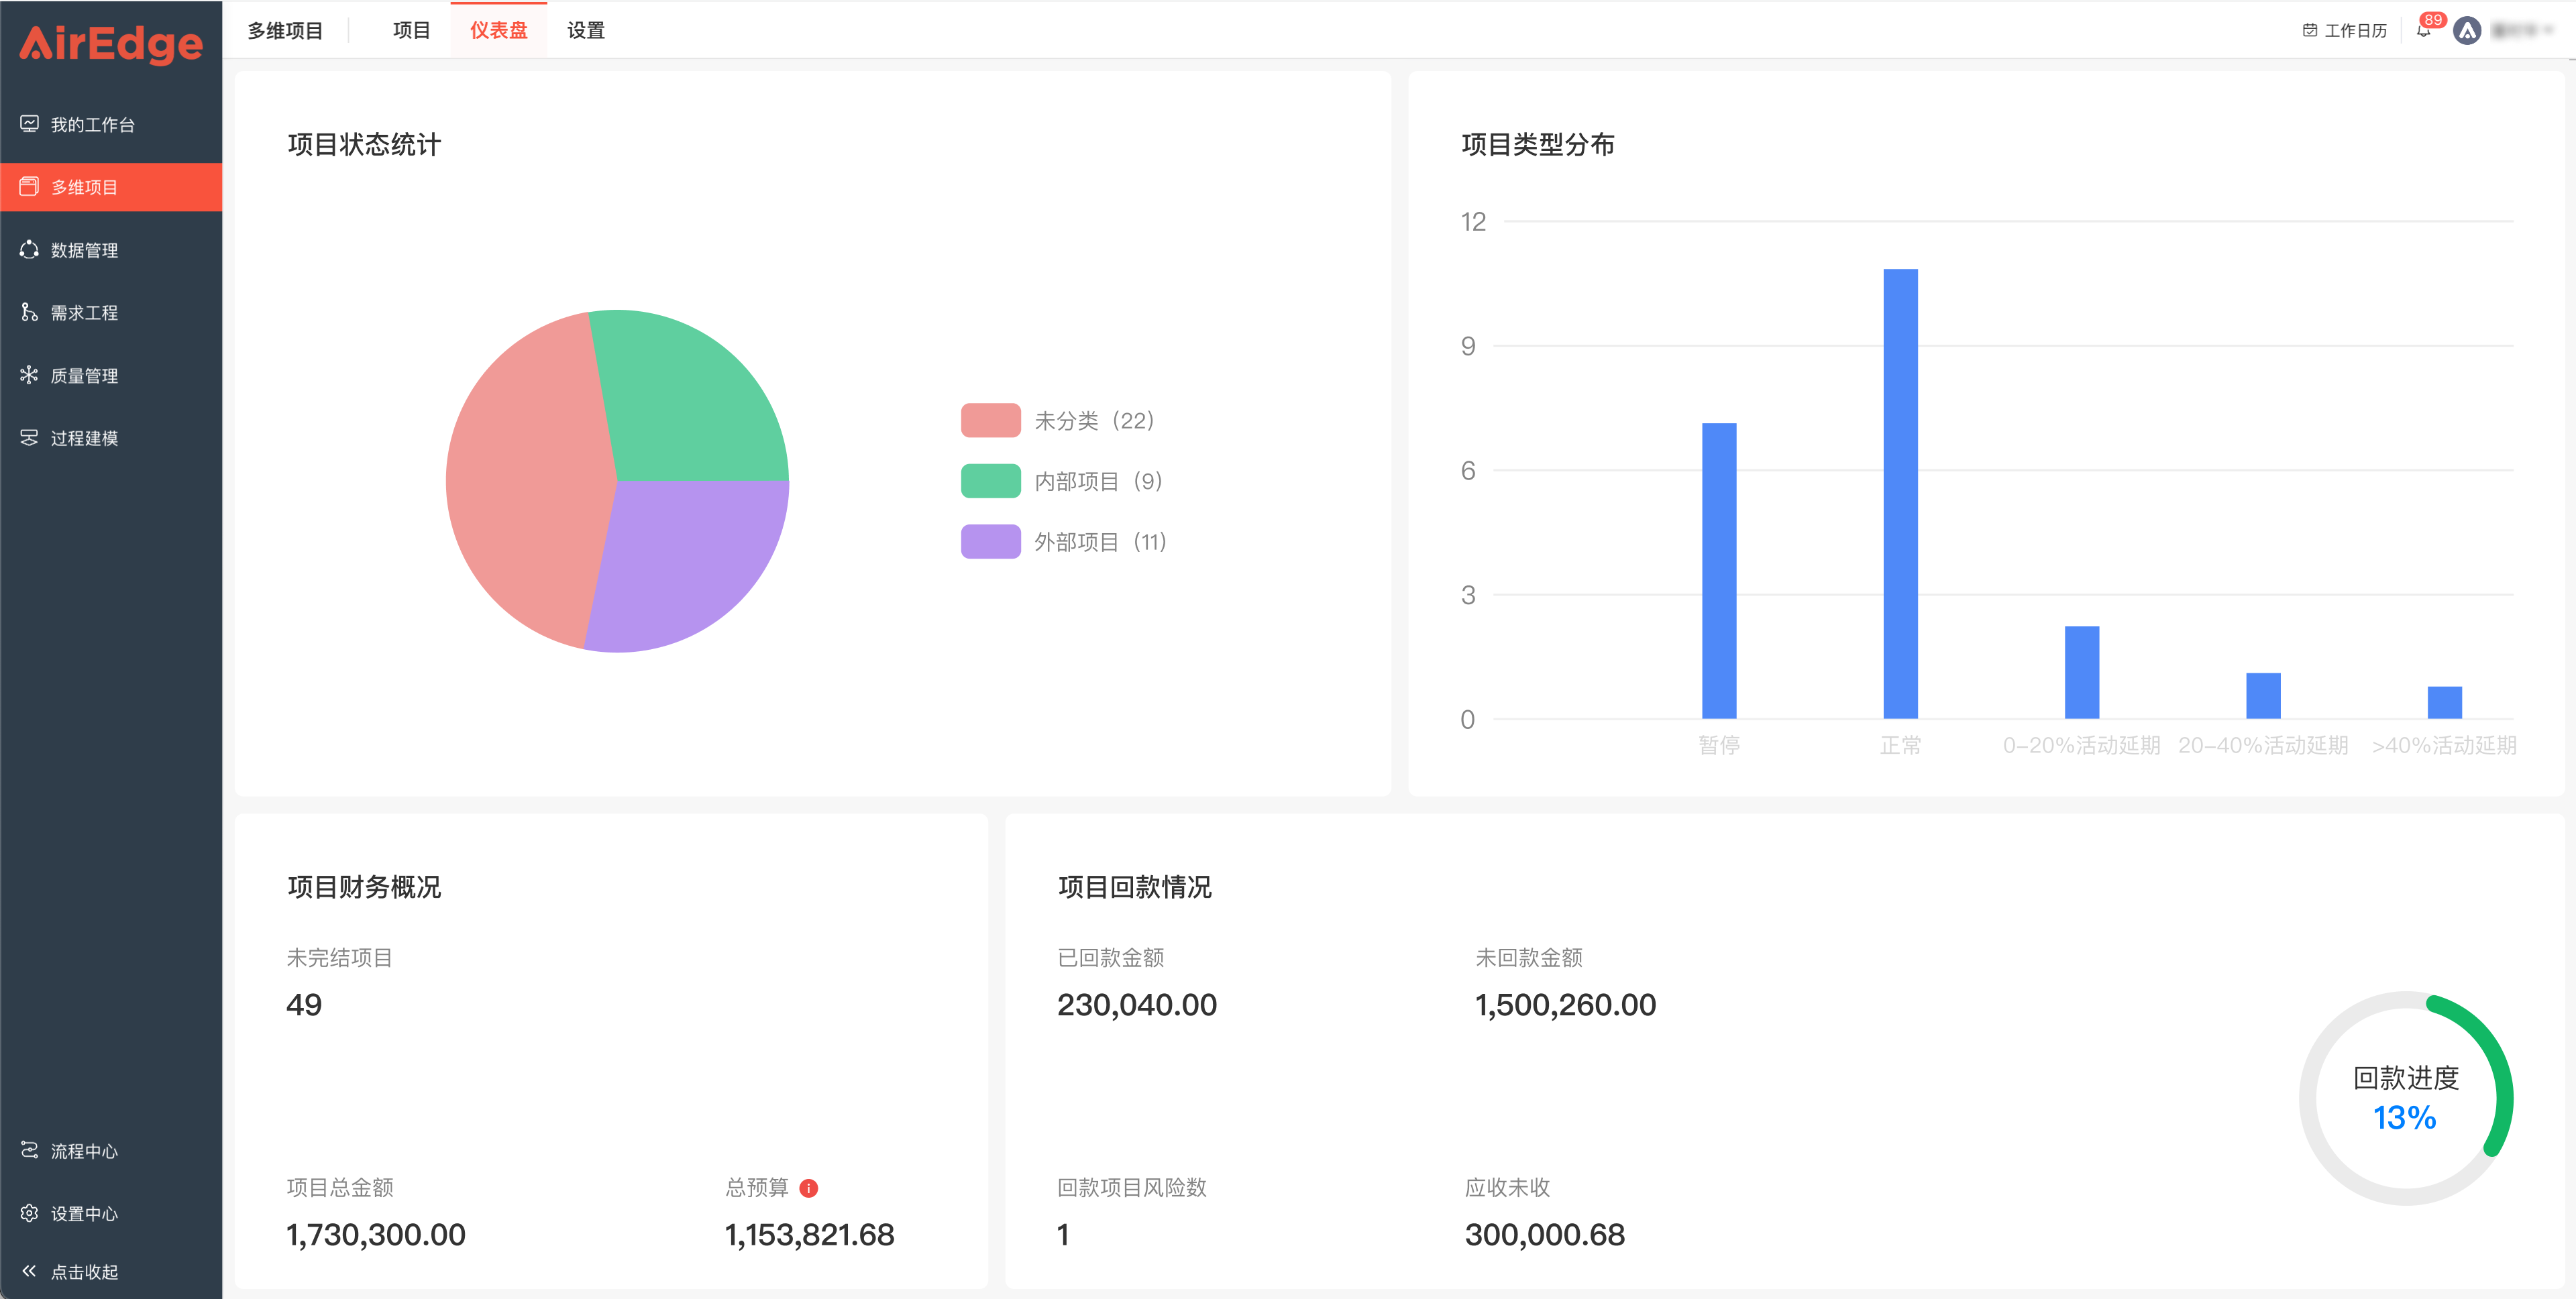Click the 未完结项目 value 49

click(304, 1004)
